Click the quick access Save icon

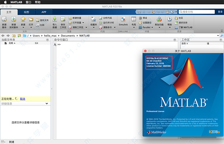click(x=139, y=12)
